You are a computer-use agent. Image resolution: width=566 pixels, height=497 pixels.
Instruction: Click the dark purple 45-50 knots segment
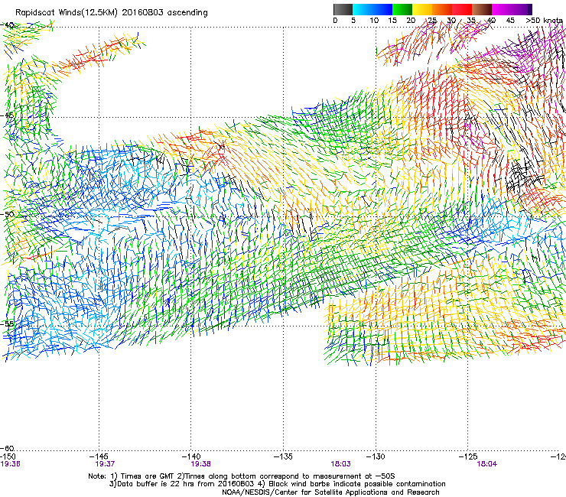522,9
